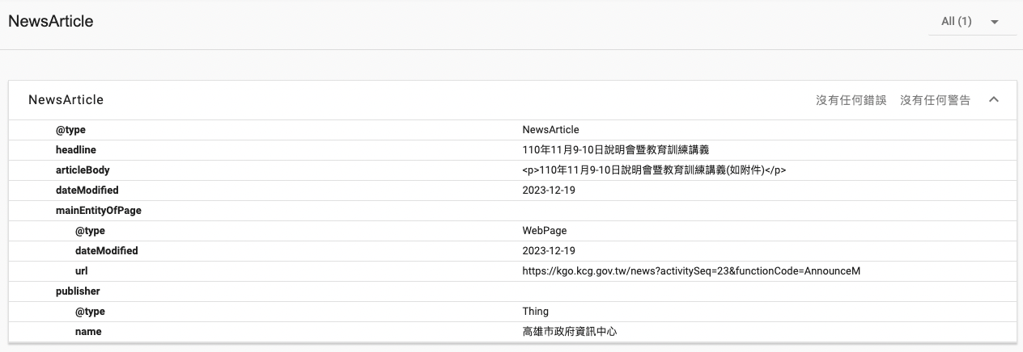1023x352 pixels.
Task: Select the headline property row
Action: [x=76, y=150]
